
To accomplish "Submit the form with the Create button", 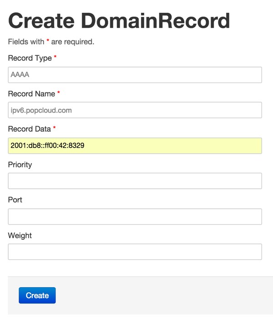I will (37, 295).
